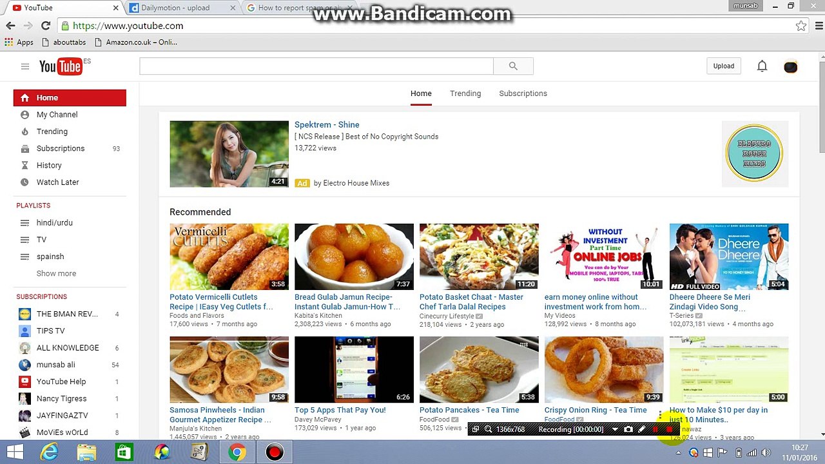Open Top 5 Apps That Pay You! title

click(x=340, y=410)
